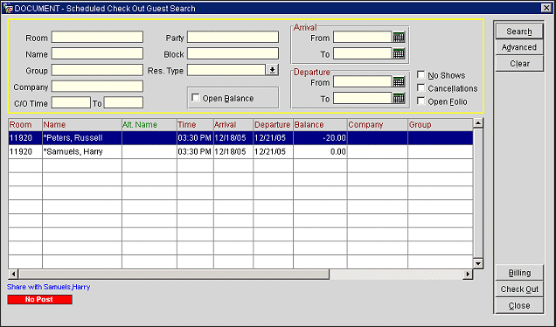Open Arrival To calendar picker
This screenshot has height=327, width=556.
(x=399, y=53)
